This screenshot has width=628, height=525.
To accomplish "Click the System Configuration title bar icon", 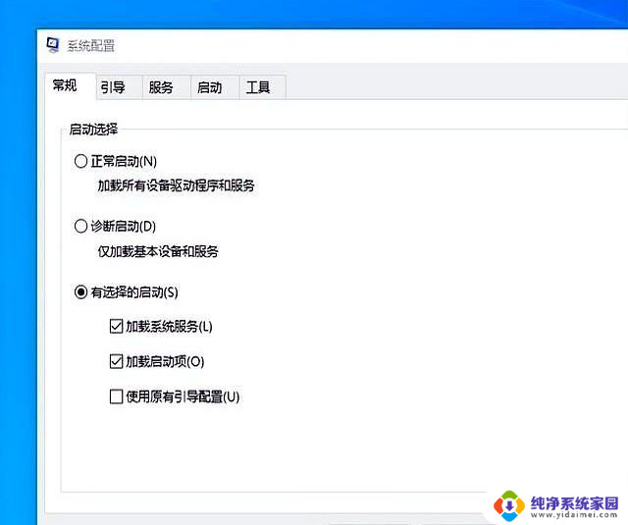I will point(52,45).
